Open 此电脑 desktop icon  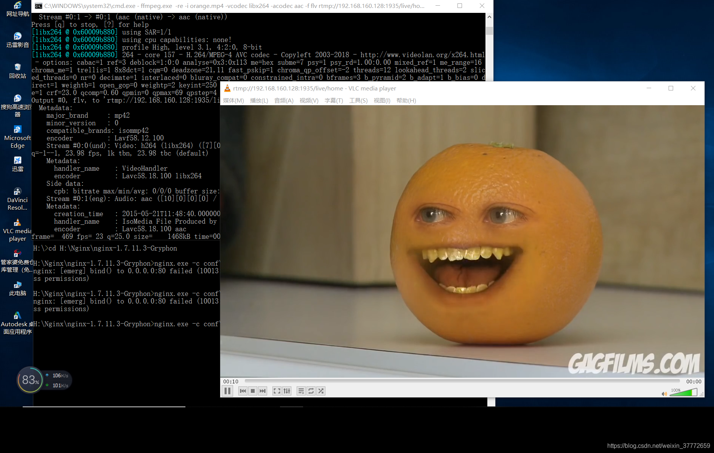pyautogui.click(x=17, y=288)
